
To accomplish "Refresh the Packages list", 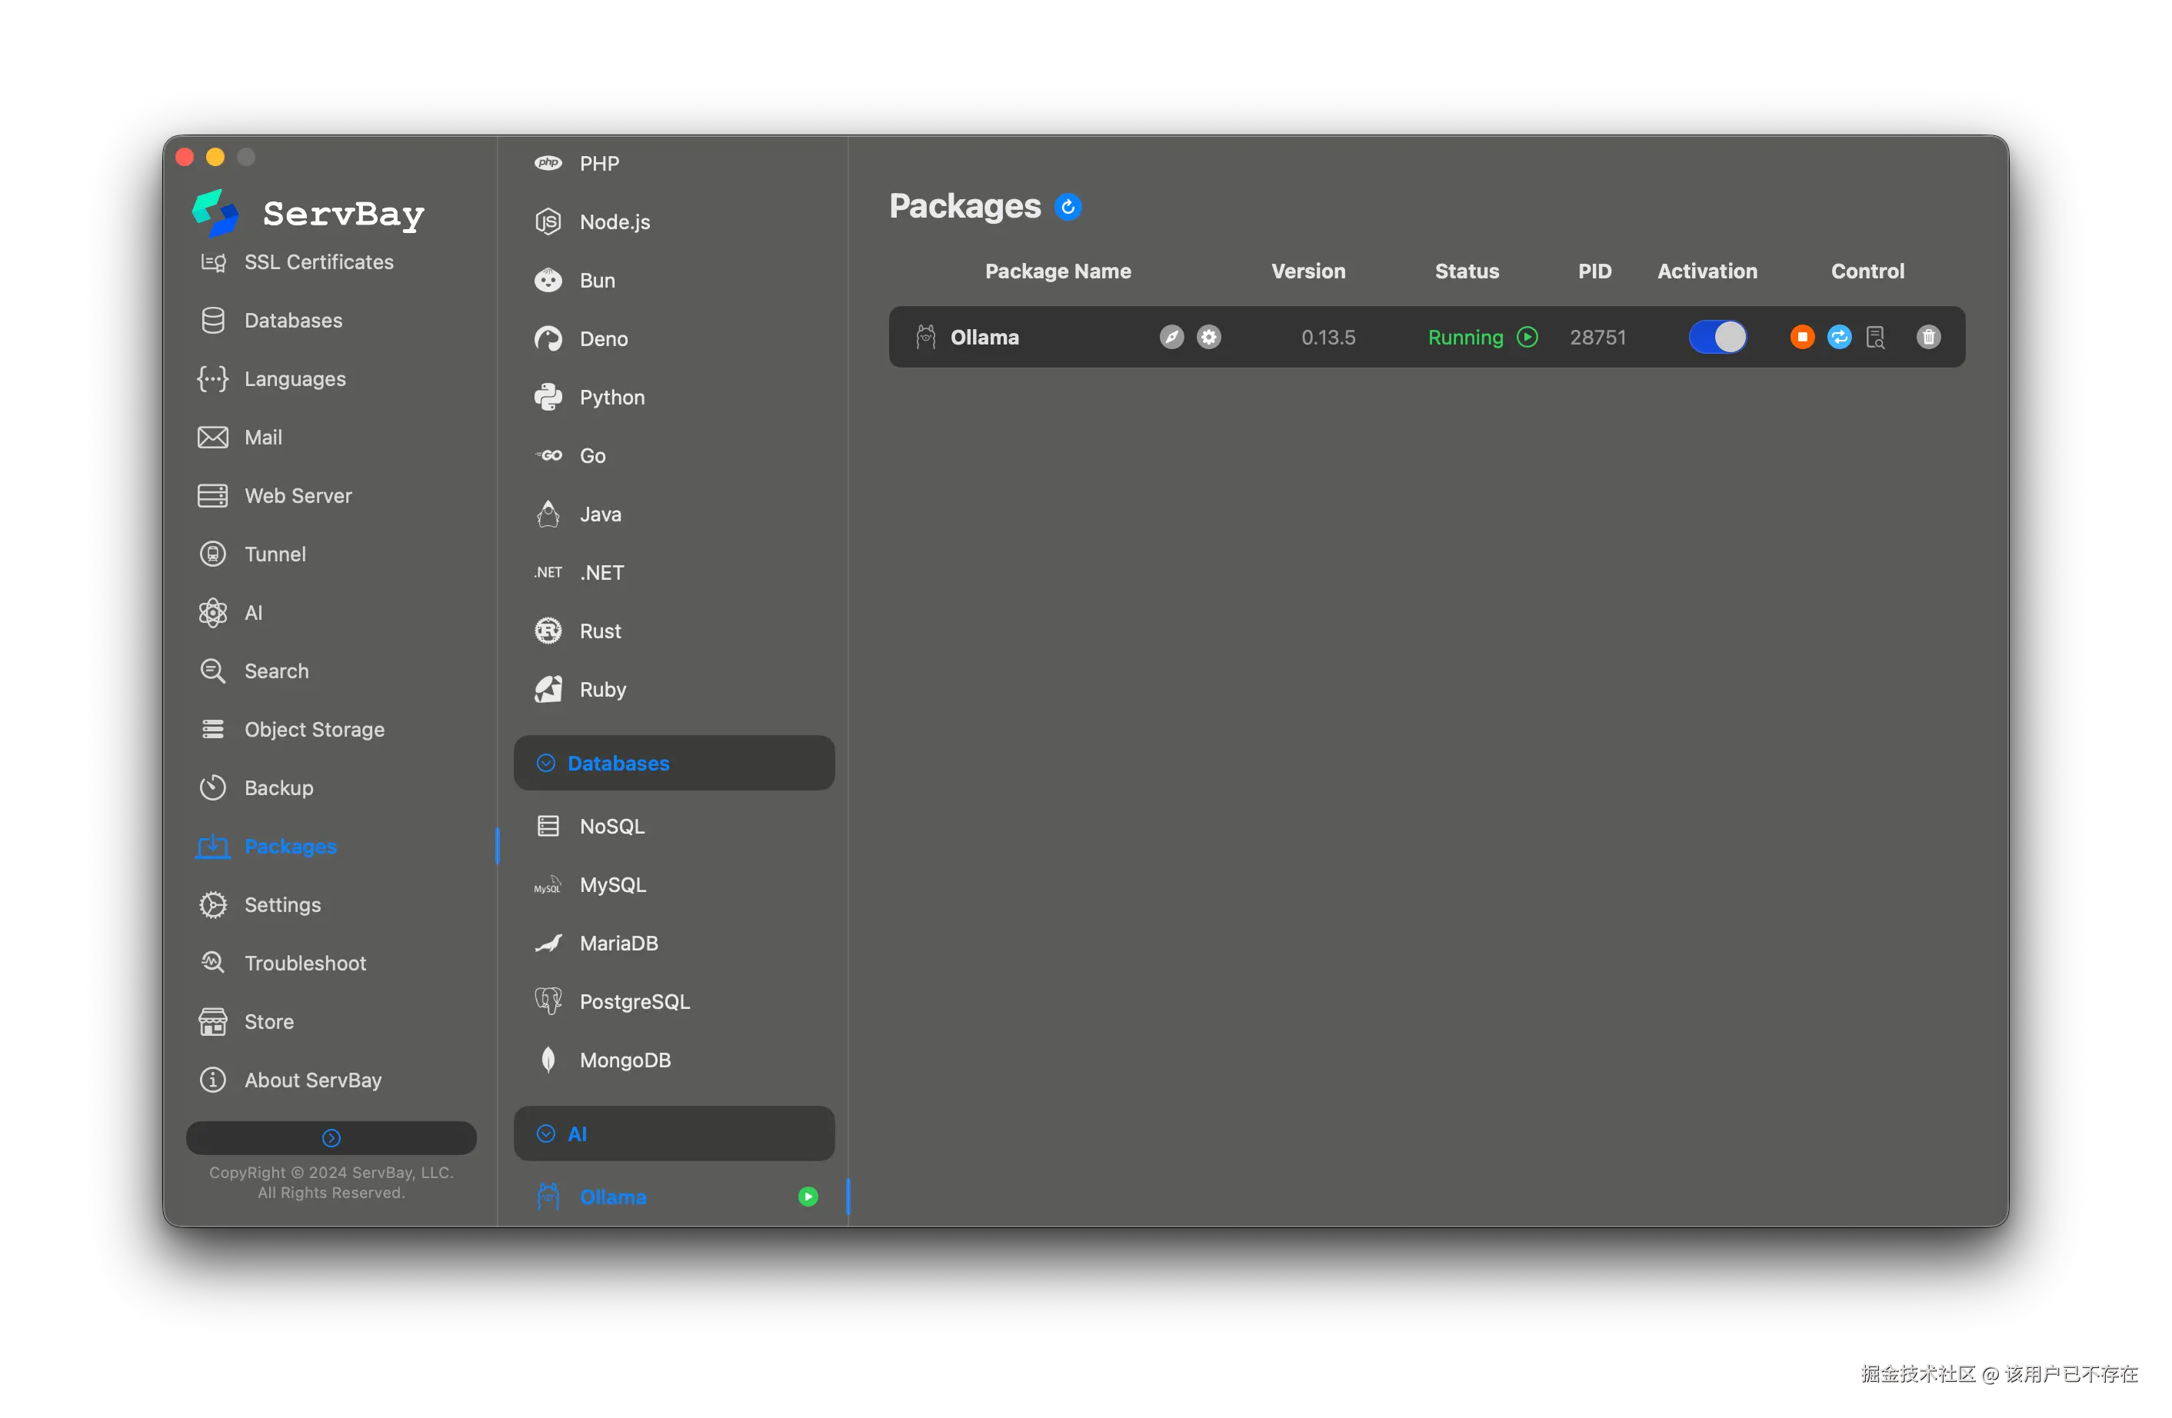I will tap(1068, 207).
